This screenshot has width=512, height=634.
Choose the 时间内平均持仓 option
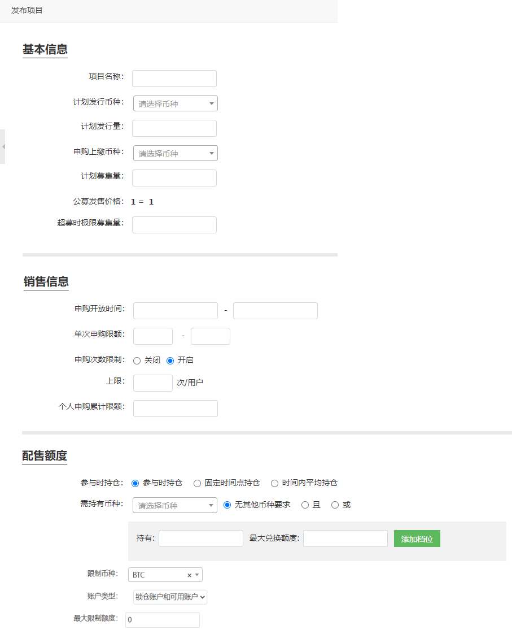(274, 483)
